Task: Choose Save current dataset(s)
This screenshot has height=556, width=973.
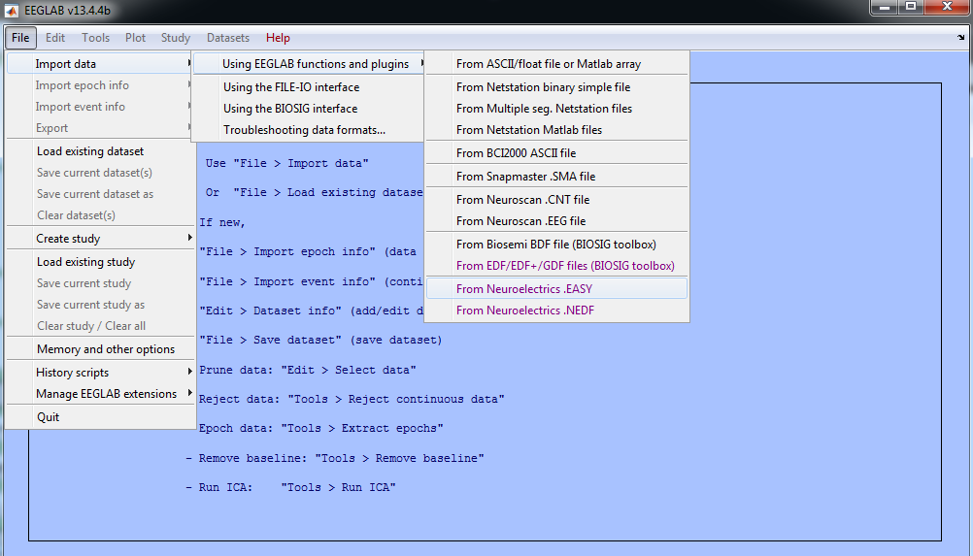Action: [101, 173]
